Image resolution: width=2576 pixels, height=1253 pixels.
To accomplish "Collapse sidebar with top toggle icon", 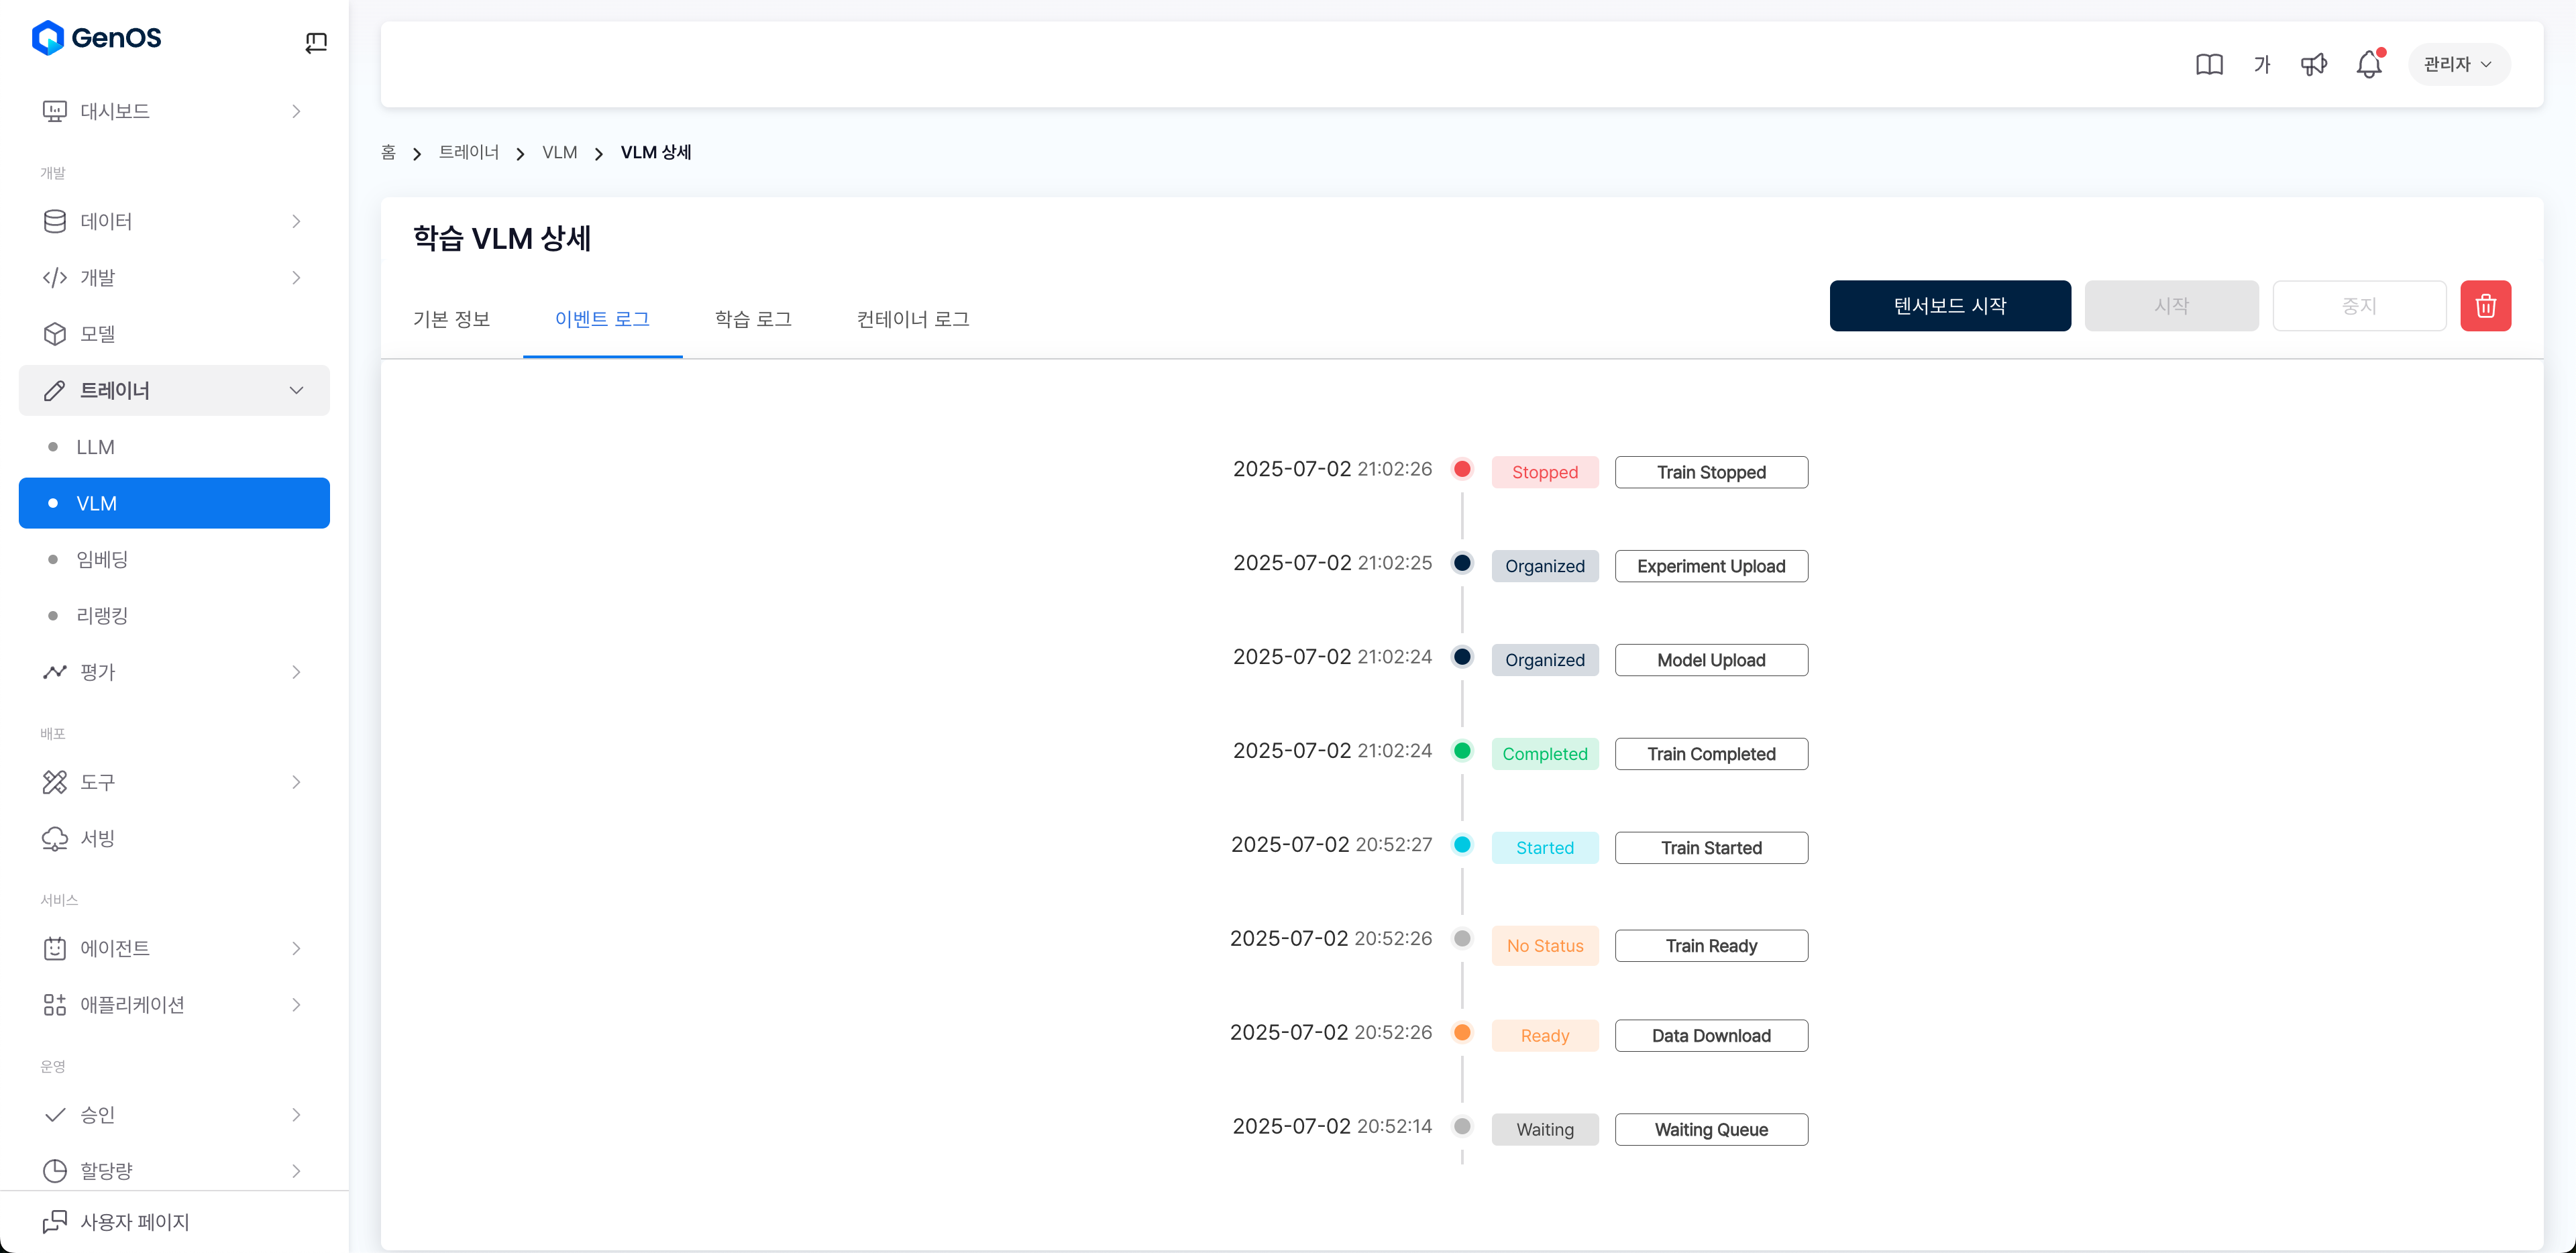I will [x=316, y=42].
